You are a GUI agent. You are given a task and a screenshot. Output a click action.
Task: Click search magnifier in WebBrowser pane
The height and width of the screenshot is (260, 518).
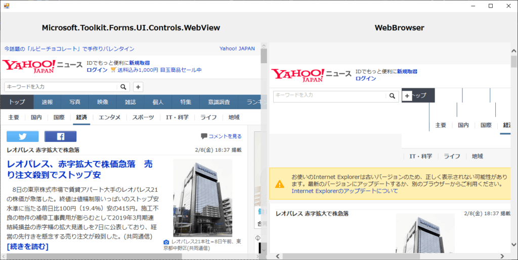click(392, 95)
